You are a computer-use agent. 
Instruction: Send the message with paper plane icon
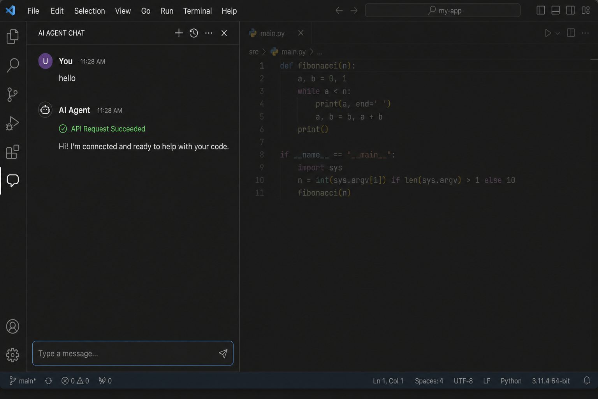tap(223, 353)
